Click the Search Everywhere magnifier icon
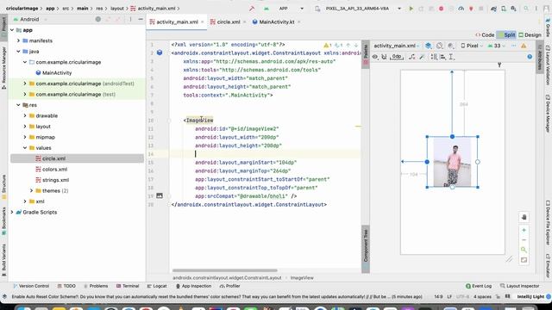 526,9
